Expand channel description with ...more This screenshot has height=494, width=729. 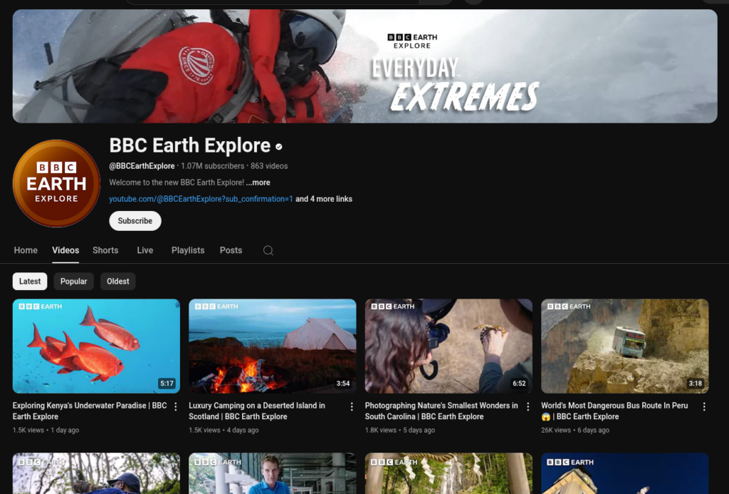[258, 182]
